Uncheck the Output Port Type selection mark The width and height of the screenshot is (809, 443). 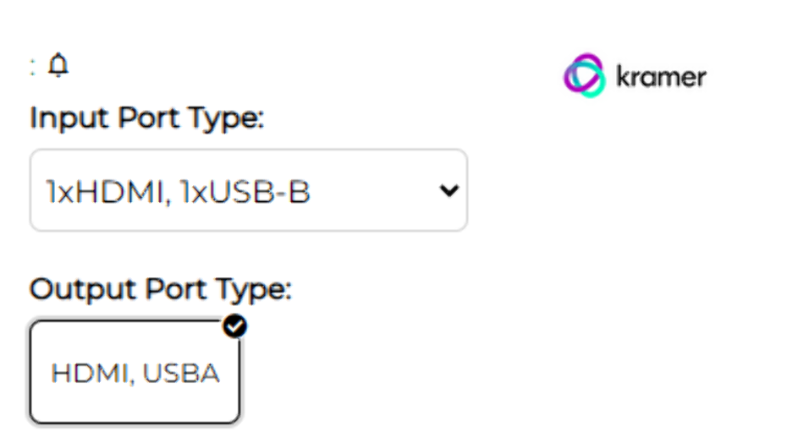pyautogui.click(x=236, y=327)
